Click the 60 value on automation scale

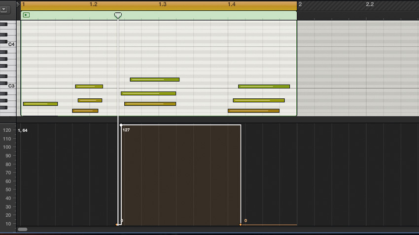[8, 181]
